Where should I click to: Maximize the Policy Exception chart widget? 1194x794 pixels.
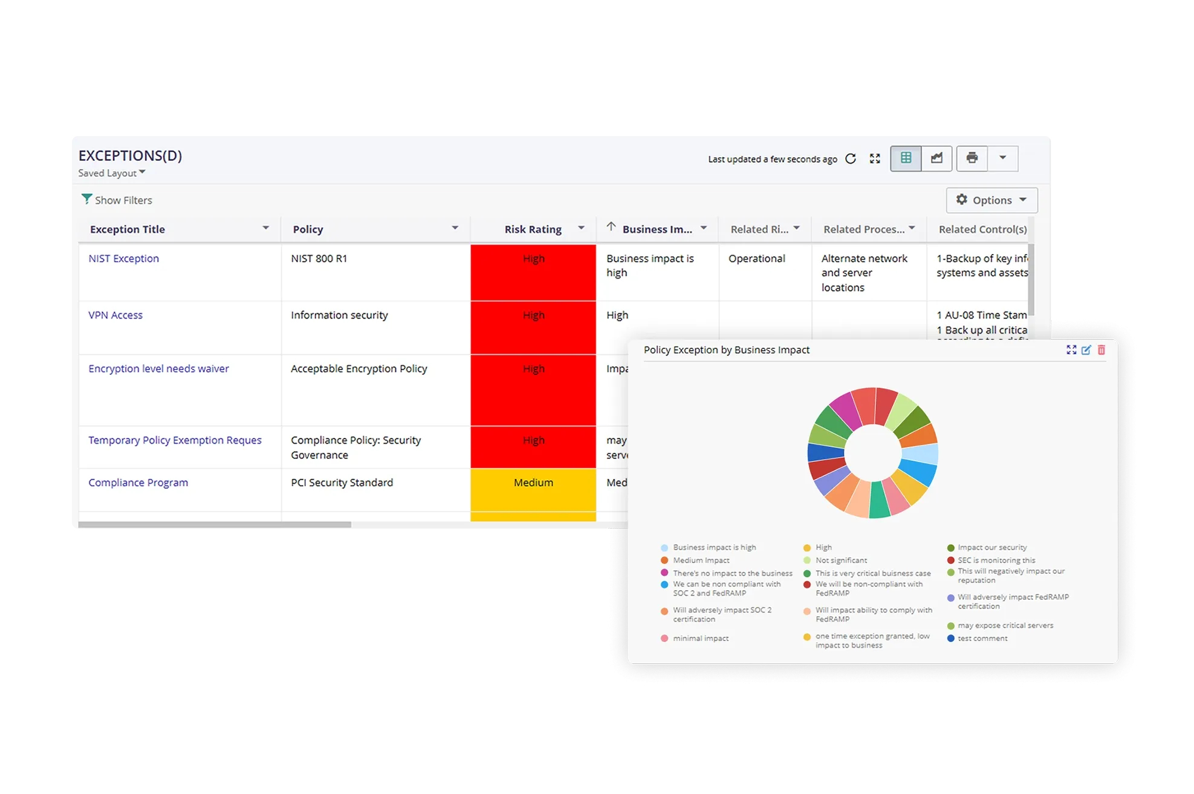[1071, 350]
